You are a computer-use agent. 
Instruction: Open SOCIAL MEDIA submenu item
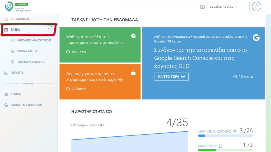(27, 51)
